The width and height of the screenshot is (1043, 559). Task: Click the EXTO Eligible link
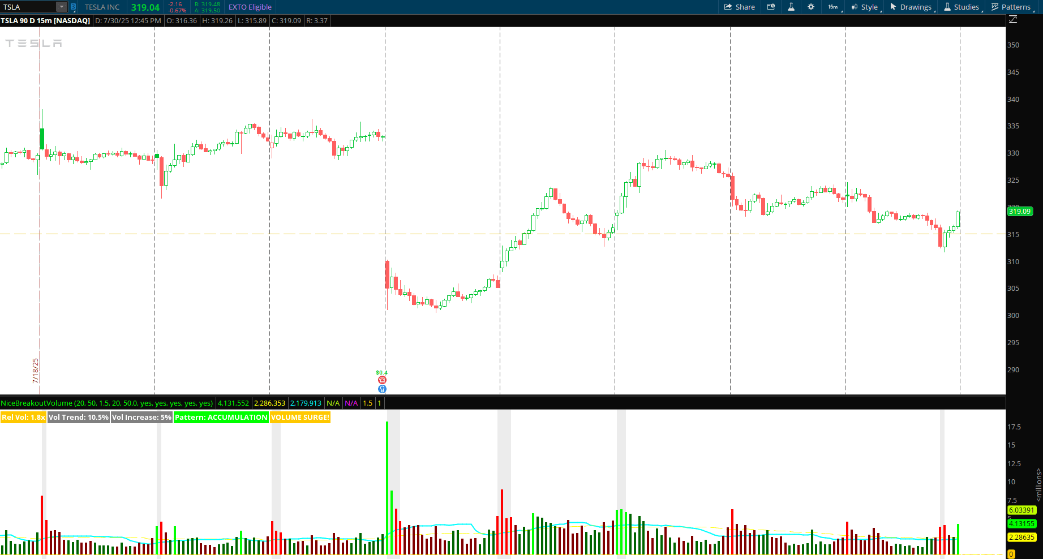pos(250,7)
